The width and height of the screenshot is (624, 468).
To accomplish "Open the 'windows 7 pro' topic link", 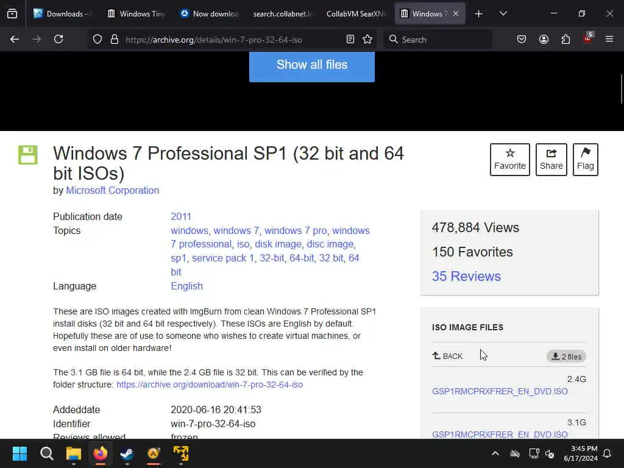I will point(296,231).
